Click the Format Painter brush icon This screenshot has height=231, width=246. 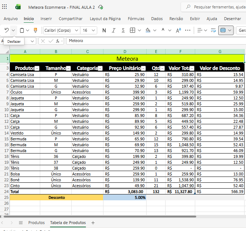(35, 30)
